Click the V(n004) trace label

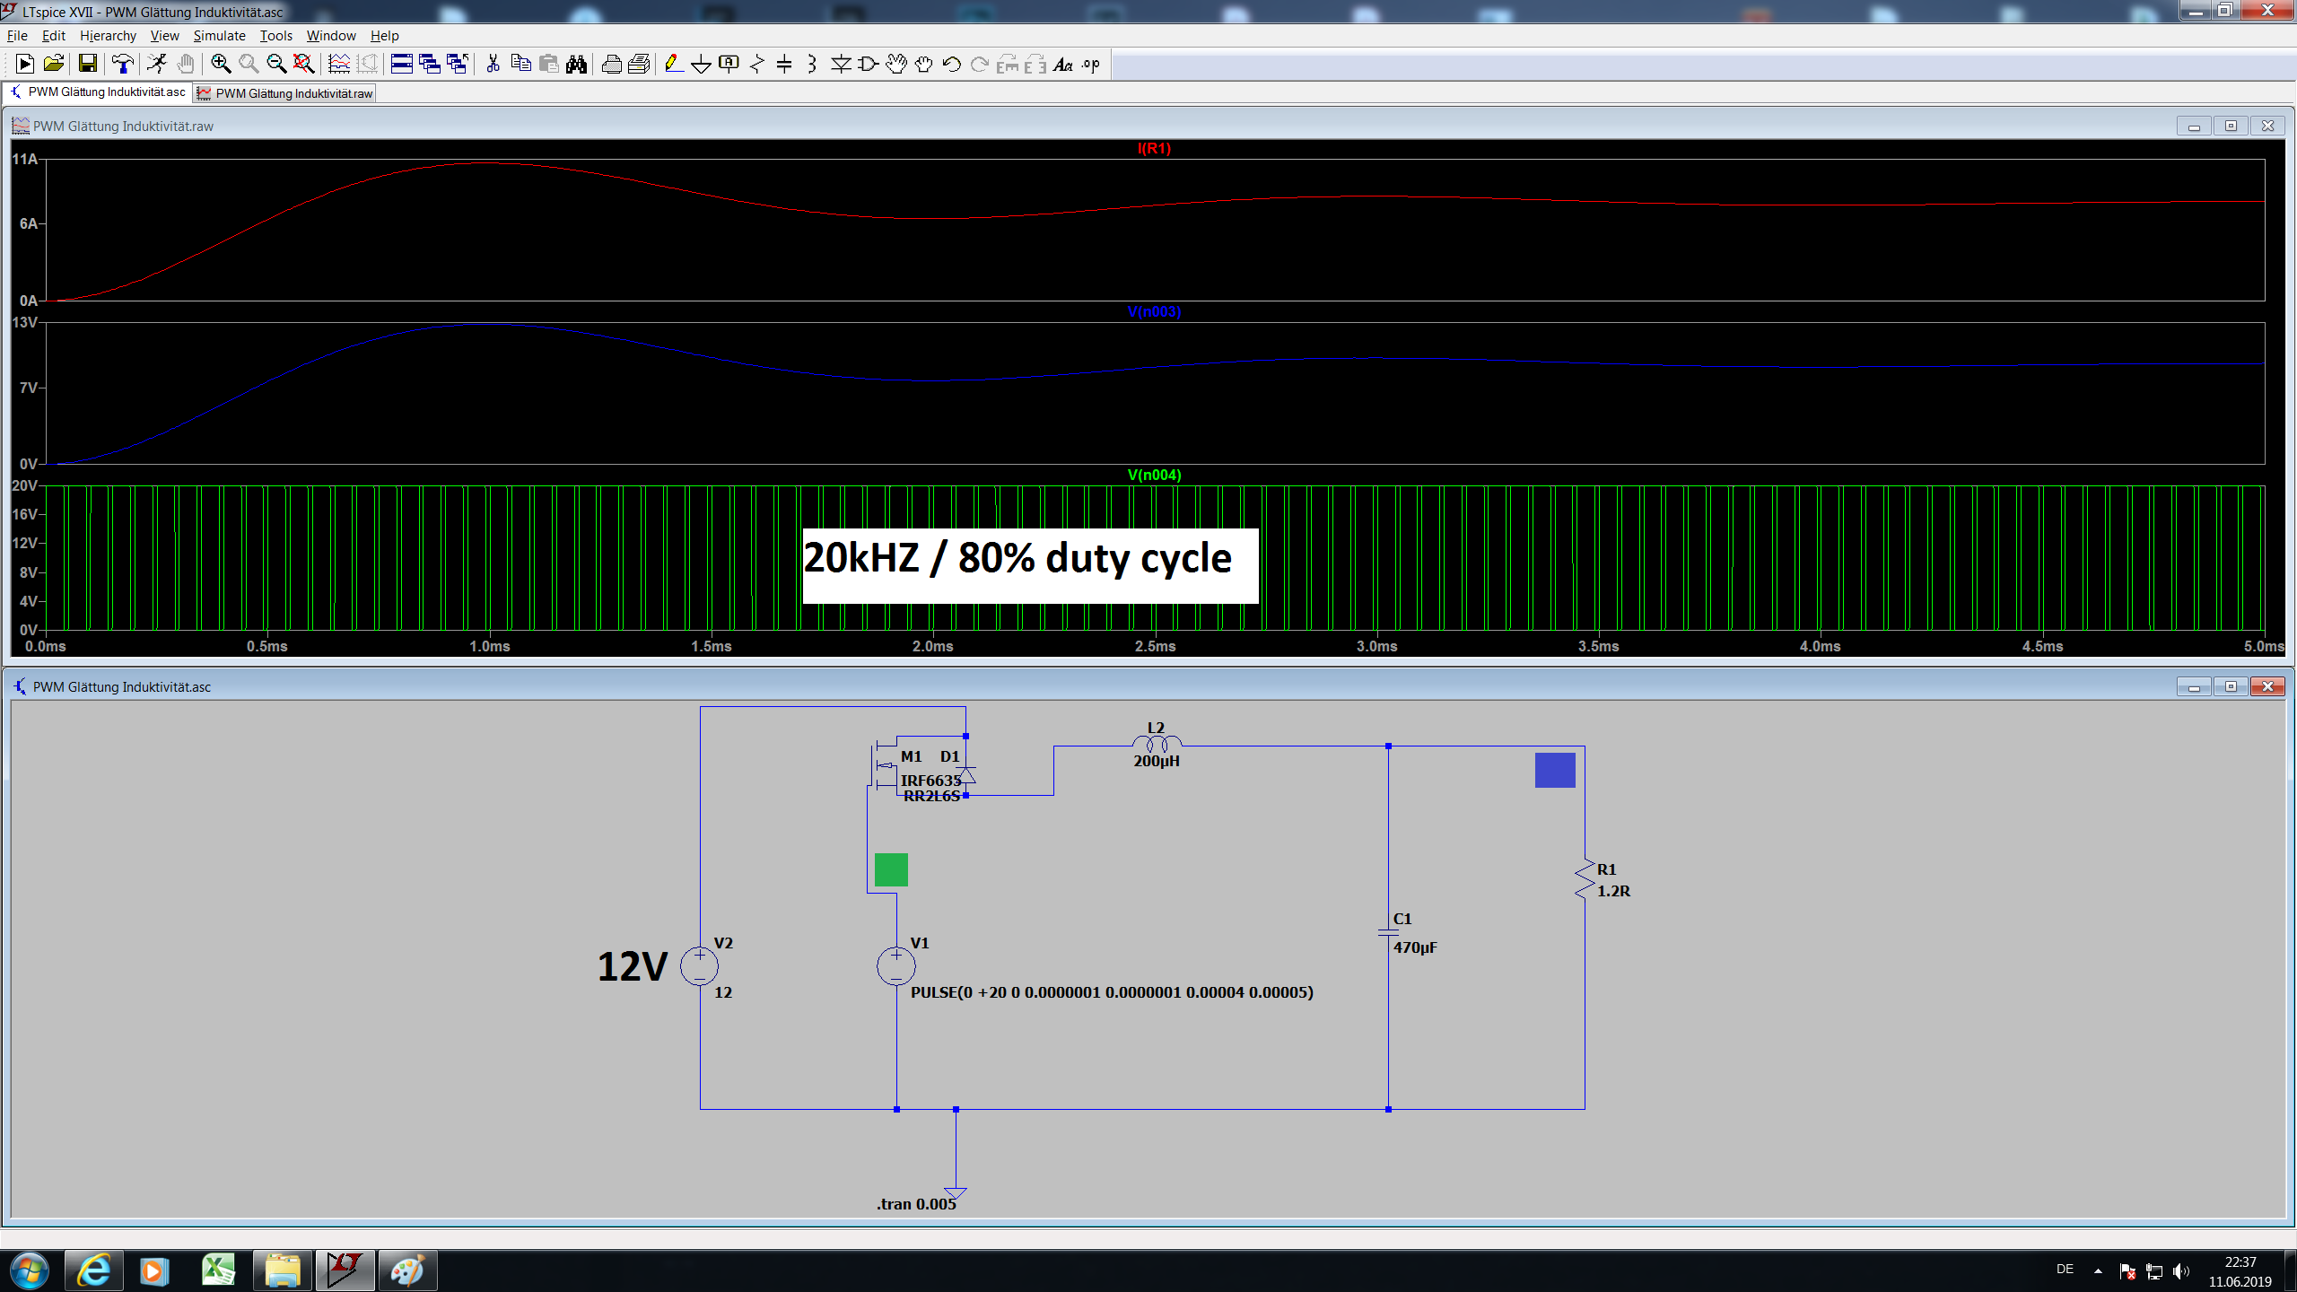click(1154, 476)
